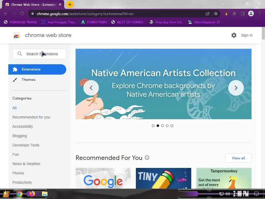This screenshot has width=265, height=199.
Task: Click the taskbar clock
Action: 241,194
